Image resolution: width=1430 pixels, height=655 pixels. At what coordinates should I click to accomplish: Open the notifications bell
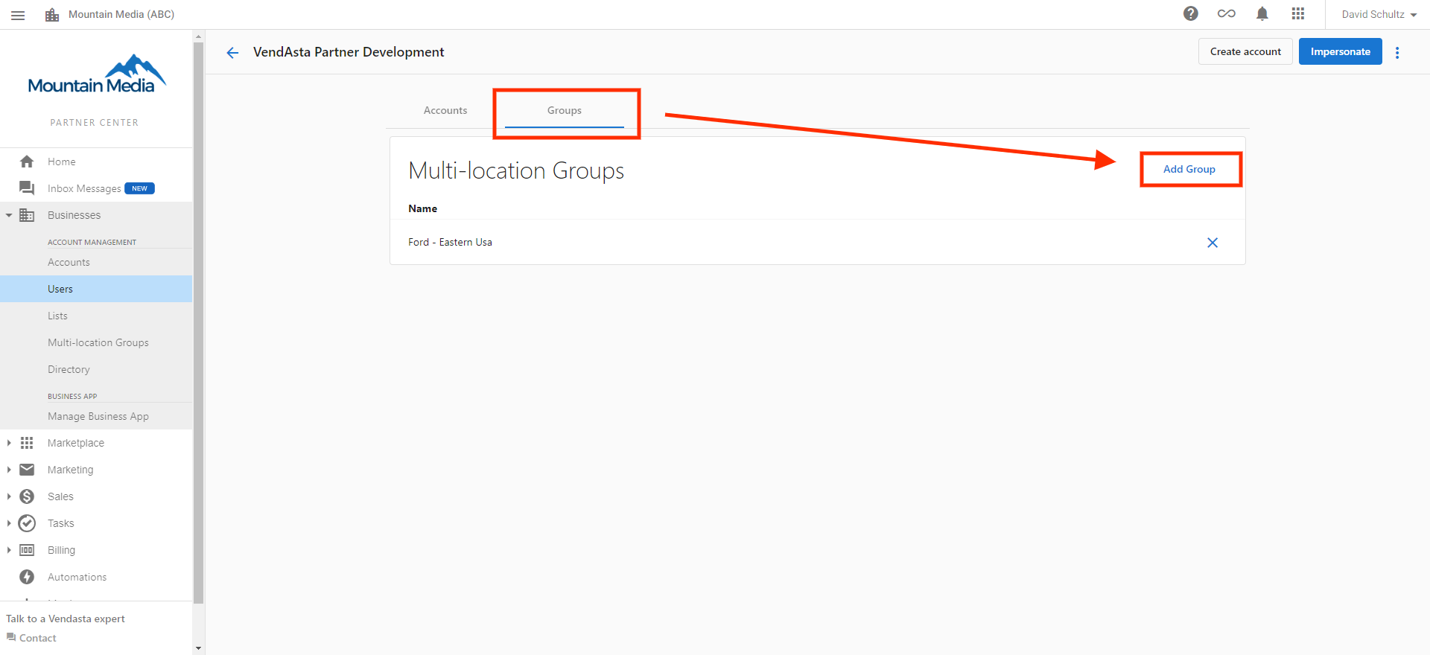pos(1262,13)
